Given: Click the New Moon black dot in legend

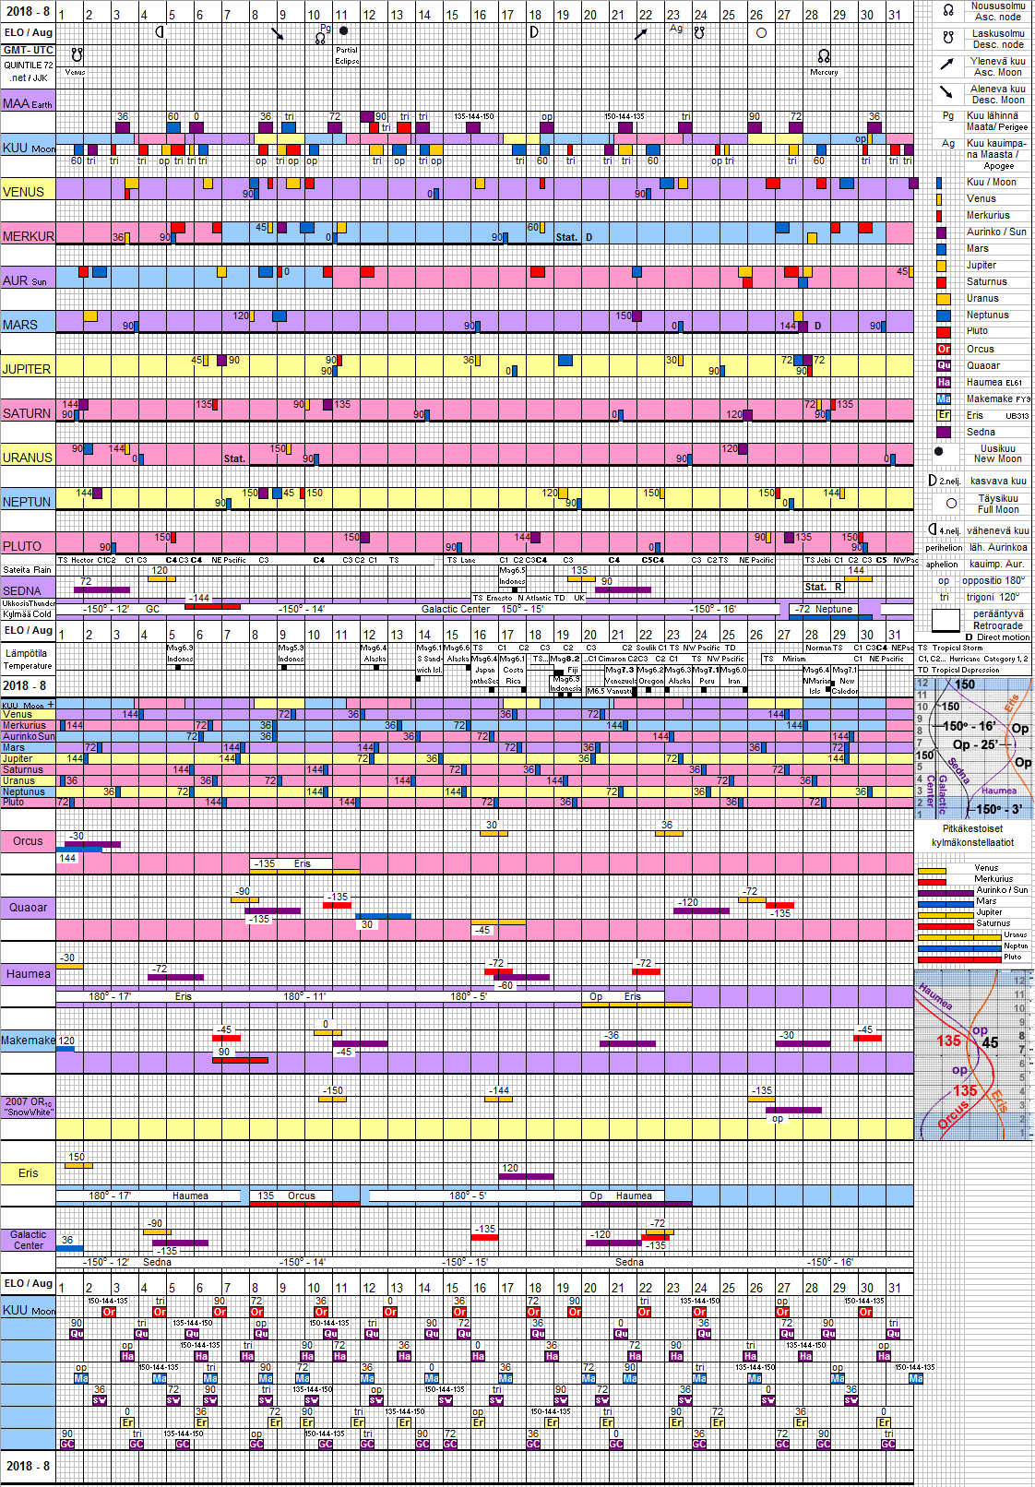Looking at the screenshot, I should click(939, 452).
